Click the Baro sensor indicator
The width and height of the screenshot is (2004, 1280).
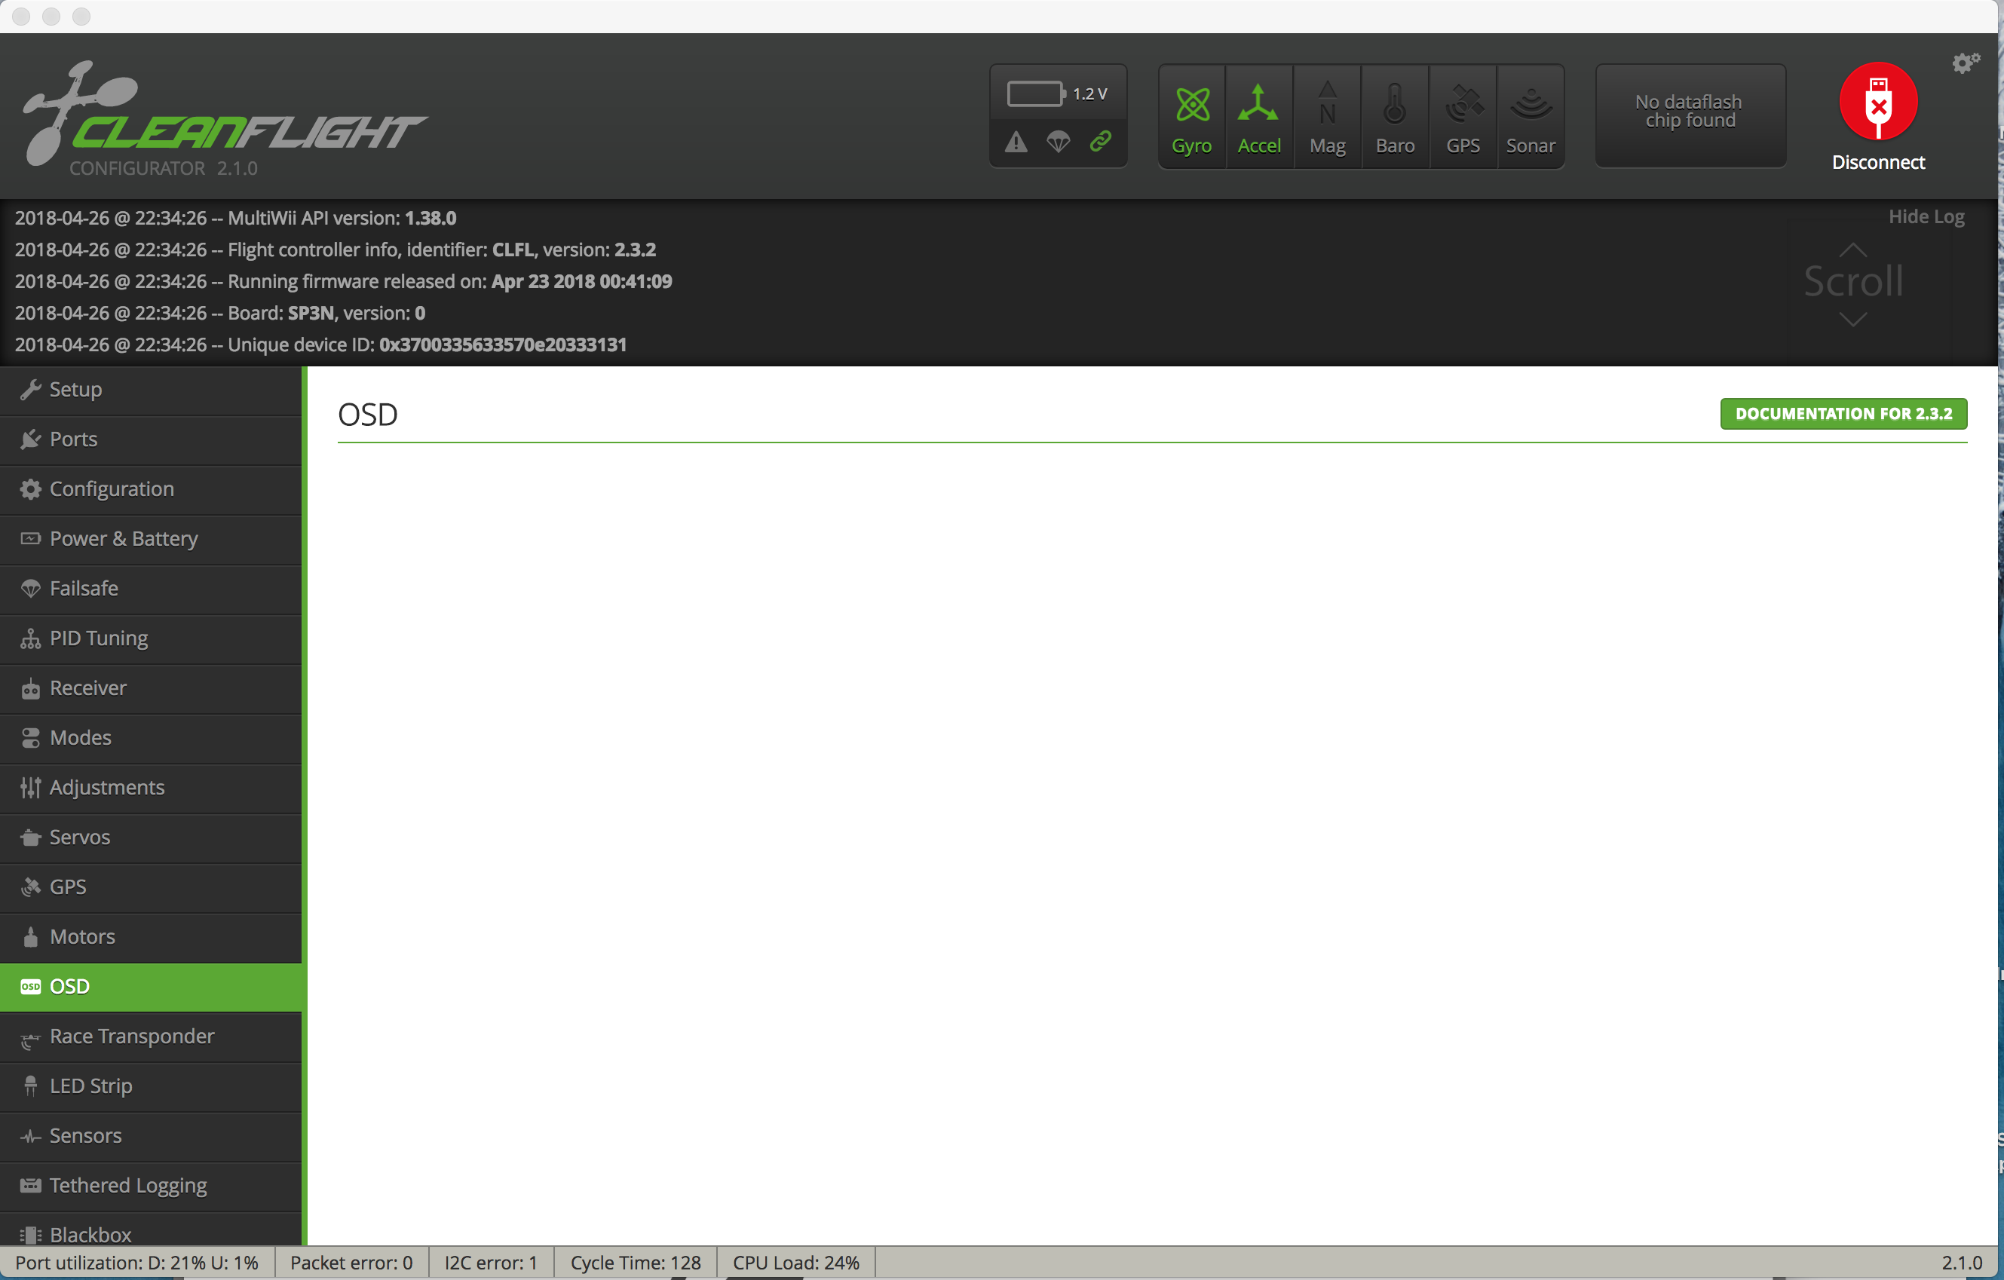pyautogui.click(x=1394, y=115)
